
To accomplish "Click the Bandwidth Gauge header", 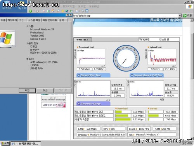I will 94,104.
